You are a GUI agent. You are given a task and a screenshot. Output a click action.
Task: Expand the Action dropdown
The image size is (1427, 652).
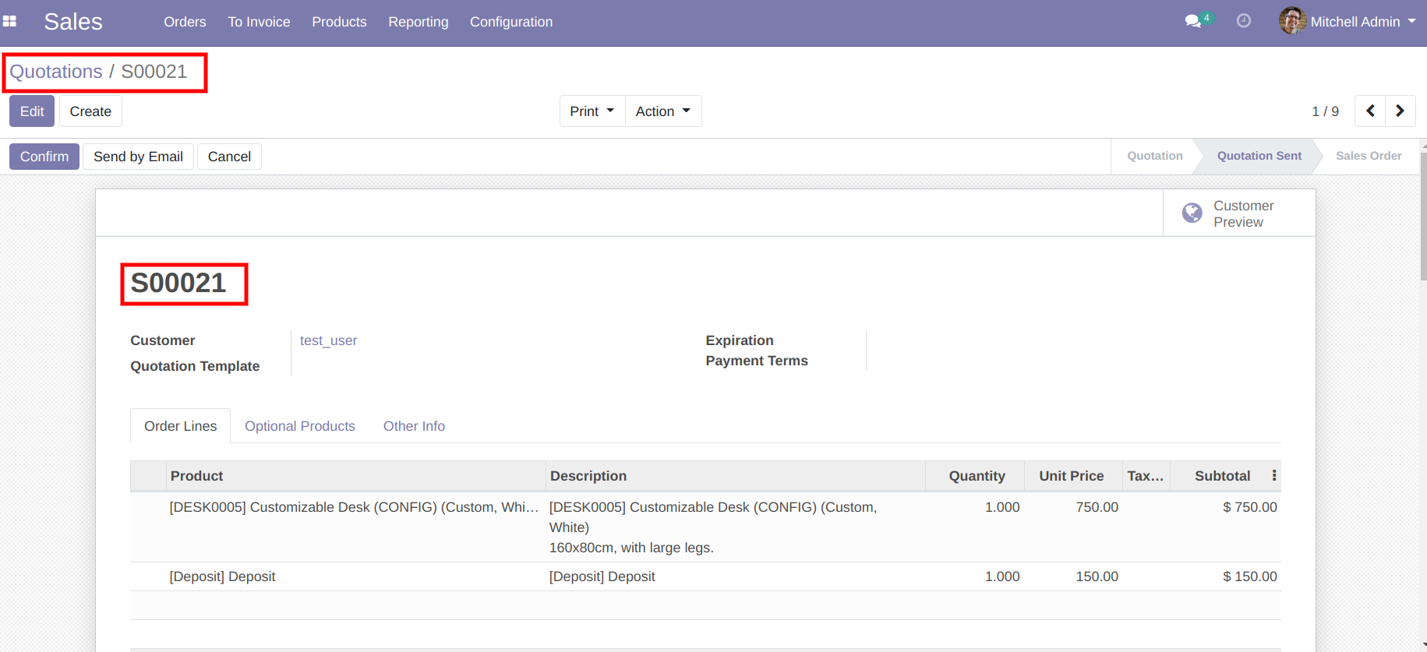[662, 111]
